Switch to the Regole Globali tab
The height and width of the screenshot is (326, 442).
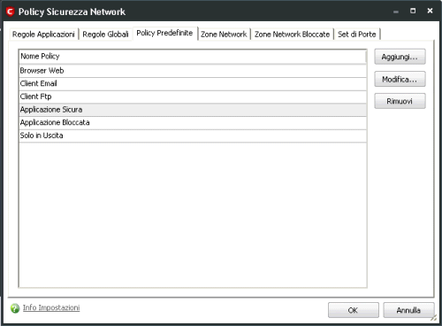tap(105, 35)
